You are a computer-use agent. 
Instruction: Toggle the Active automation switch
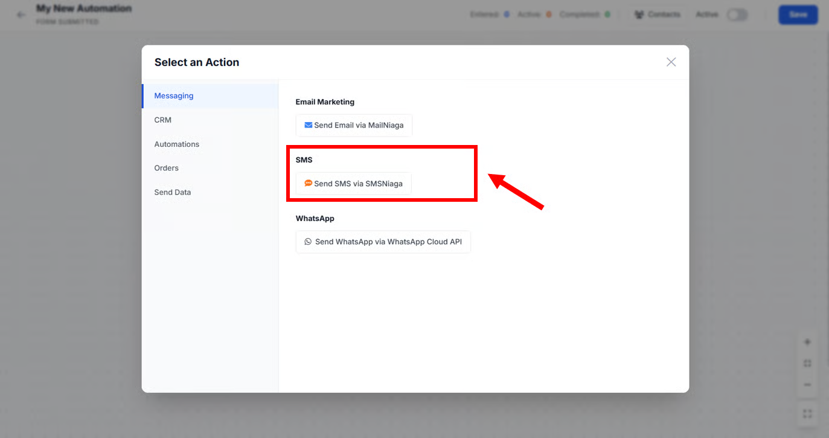point(737,14)
